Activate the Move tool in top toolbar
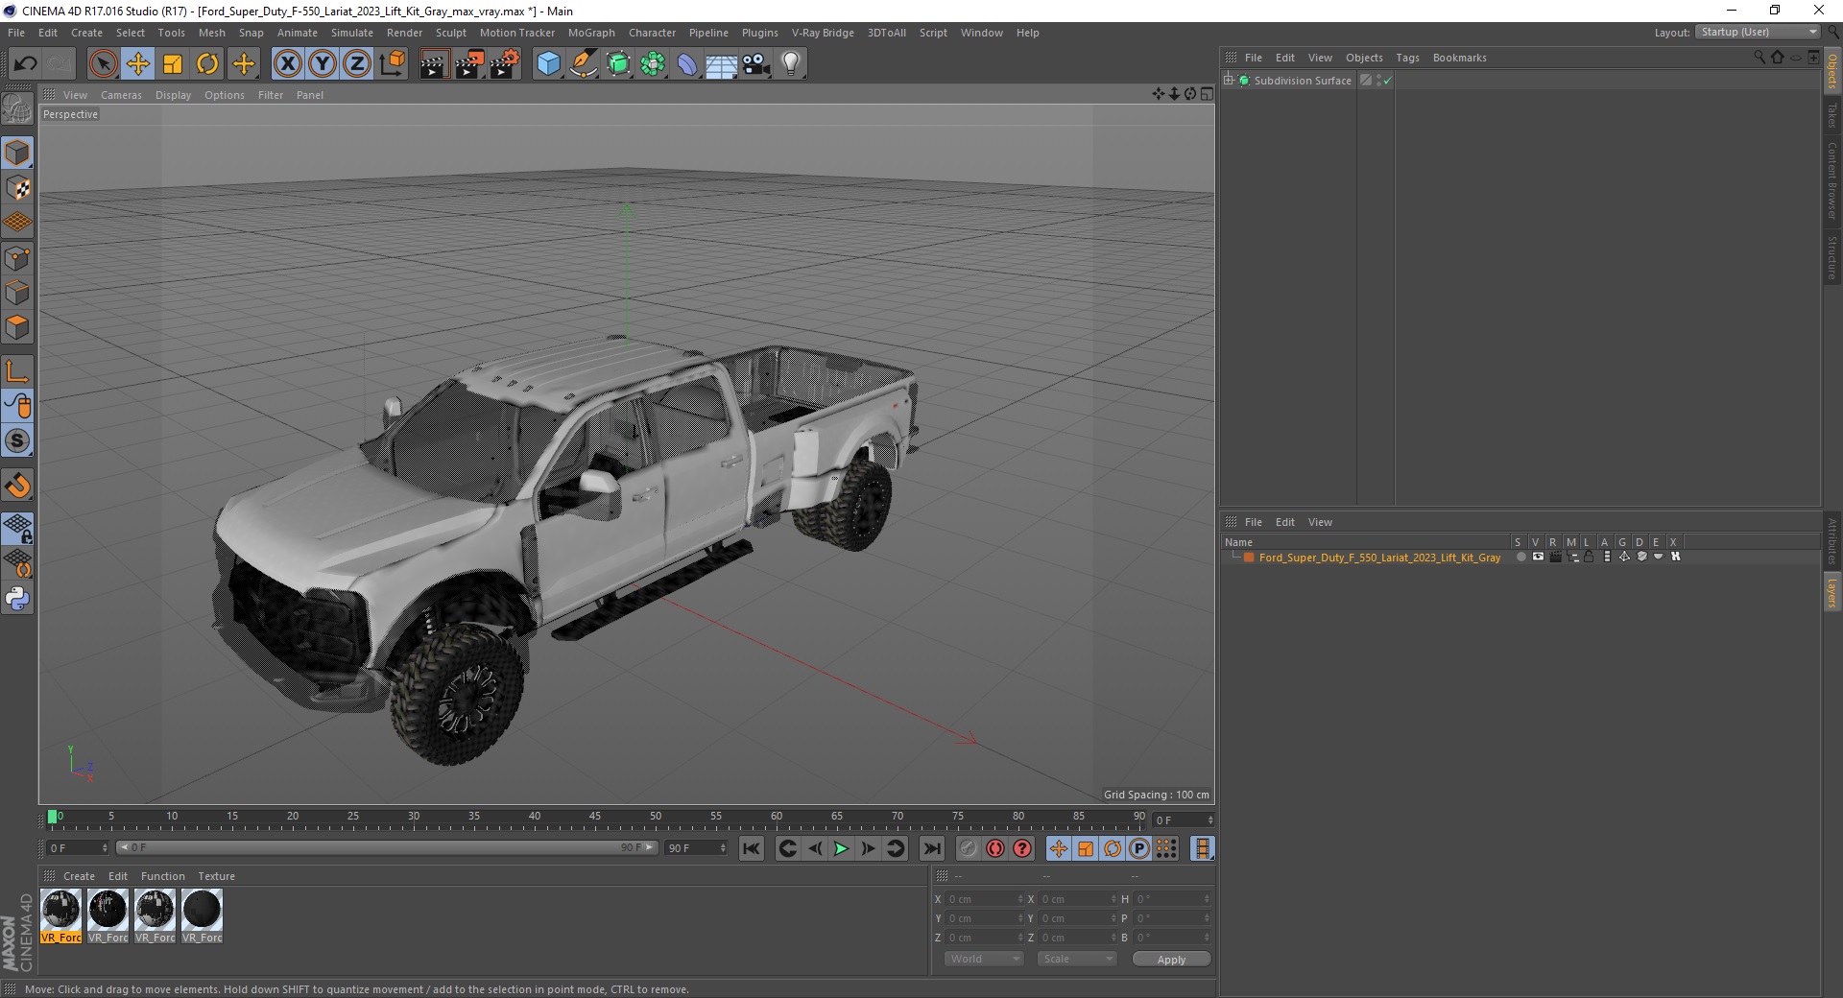The image size is (1843, 998). click(x=138, y=64)
